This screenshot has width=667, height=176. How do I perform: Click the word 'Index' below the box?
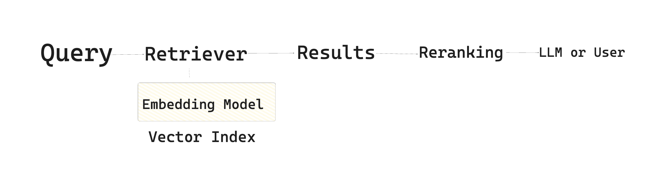point(233,137)
